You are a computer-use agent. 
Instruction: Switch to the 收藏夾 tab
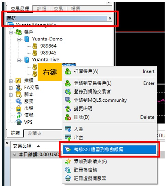pyautogui.click(x=35, y=134)
